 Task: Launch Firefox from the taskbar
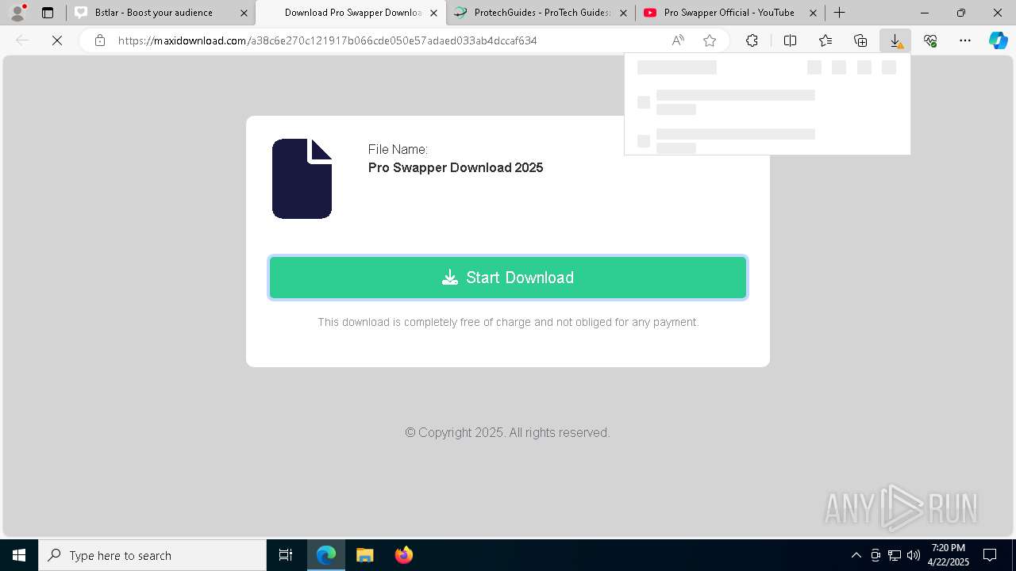point(404,555)
